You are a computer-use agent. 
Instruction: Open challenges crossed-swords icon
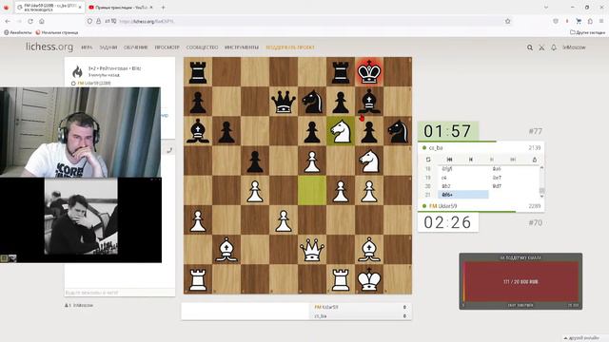click(541, 47)
